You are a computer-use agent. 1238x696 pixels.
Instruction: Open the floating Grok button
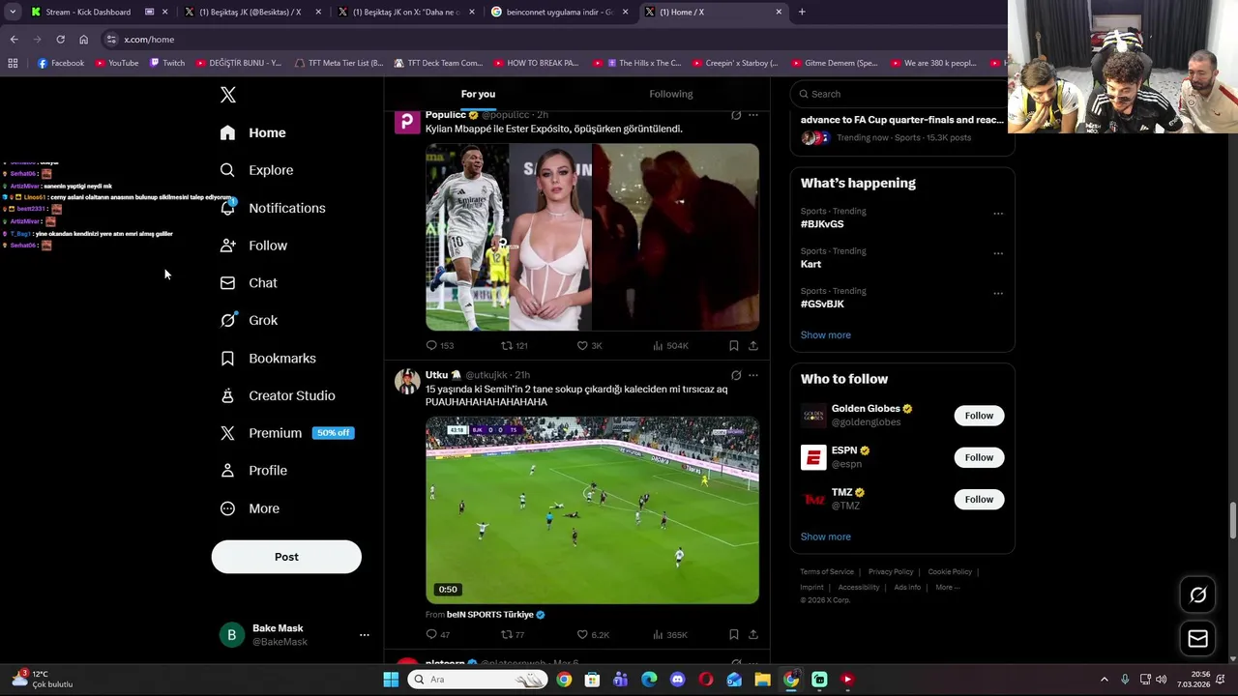point(1197,595)
